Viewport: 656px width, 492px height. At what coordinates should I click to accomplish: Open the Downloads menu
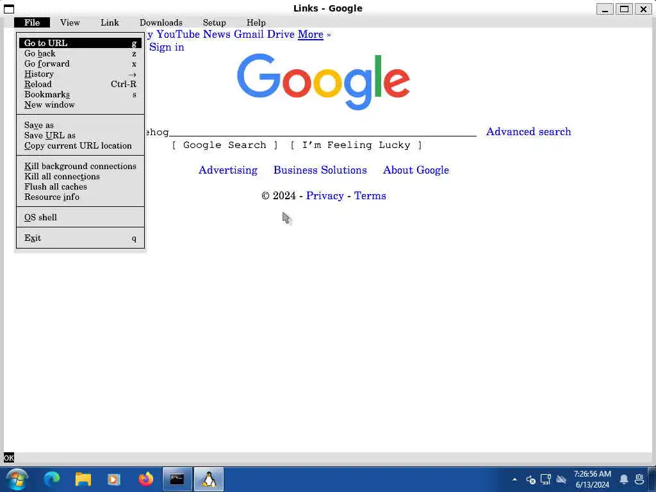coord(161,22)
